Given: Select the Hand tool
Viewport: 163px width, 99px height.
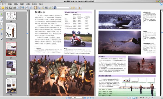Looking at the screenshot, I should [35, 8].
